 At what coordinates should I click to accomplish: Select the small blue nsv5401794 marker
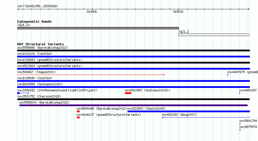240,124
